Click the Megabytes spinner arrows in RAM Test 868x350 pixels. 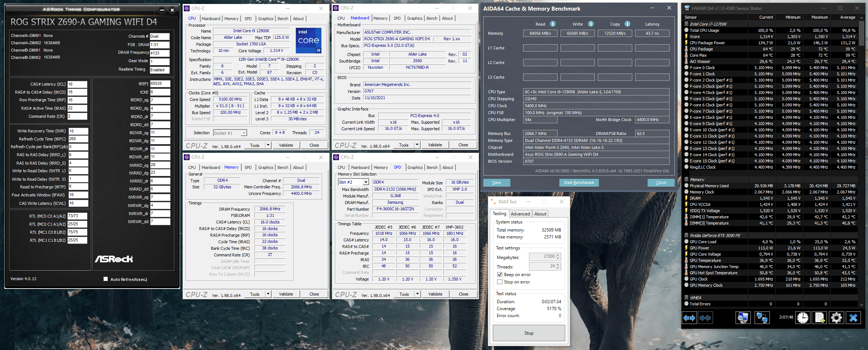coord(558,257)
